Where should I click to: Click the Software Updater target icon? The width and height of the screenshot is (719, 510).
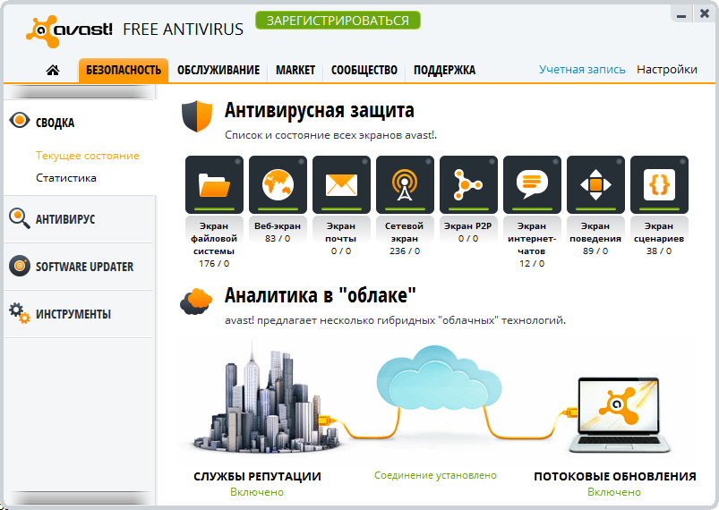point(20,266)
